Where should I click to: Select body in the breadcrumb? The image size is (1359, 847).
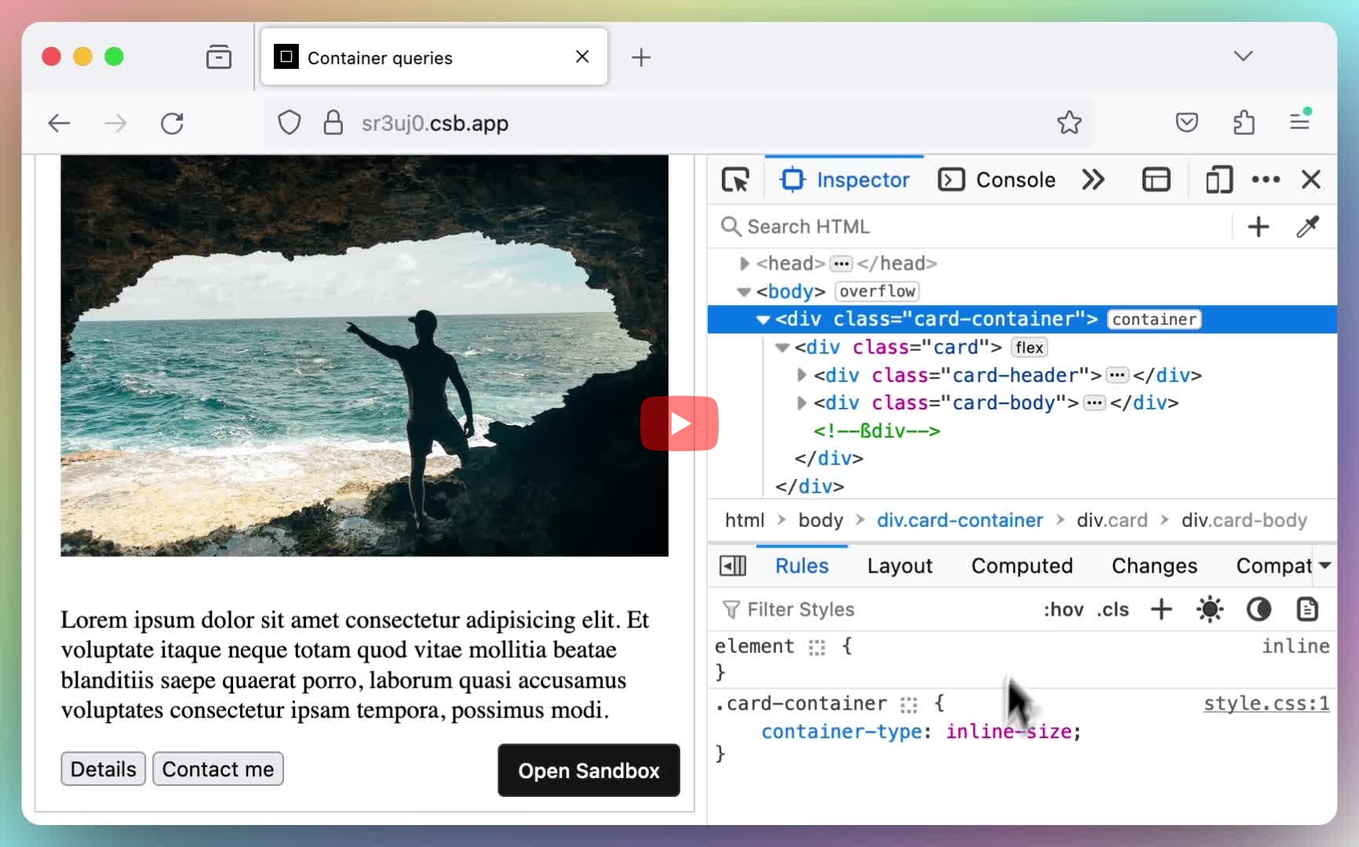821,520
